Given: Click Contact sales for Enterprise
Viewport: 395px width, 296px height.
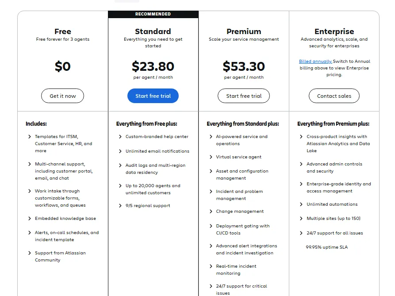Looking at the screenshot, I should pos(334,96).
